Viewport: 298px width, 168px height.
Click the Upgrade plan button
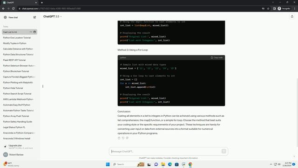[x=20, y=147]
